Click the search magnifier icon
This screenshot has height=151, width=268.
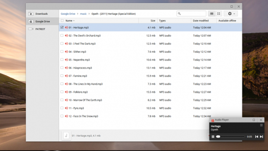pos(179,14)
